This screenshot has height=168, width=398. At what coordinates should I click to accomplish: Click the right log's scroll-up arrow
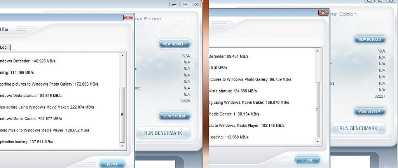(x=318, y=51)
